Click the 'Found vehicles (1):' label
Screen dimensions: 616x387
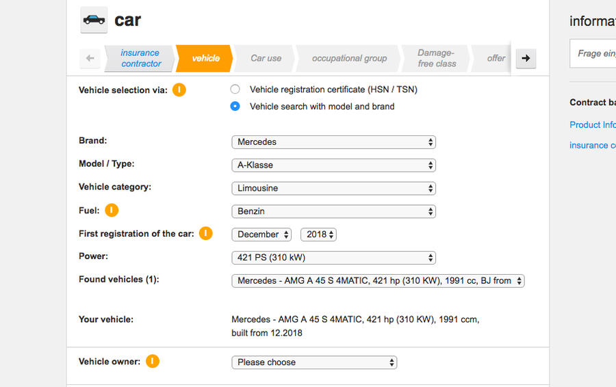119,280
